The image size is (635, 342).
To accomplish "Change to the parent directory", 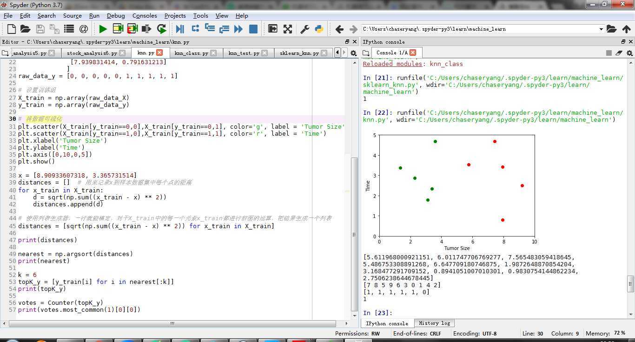I will click(x=626, y=29).
